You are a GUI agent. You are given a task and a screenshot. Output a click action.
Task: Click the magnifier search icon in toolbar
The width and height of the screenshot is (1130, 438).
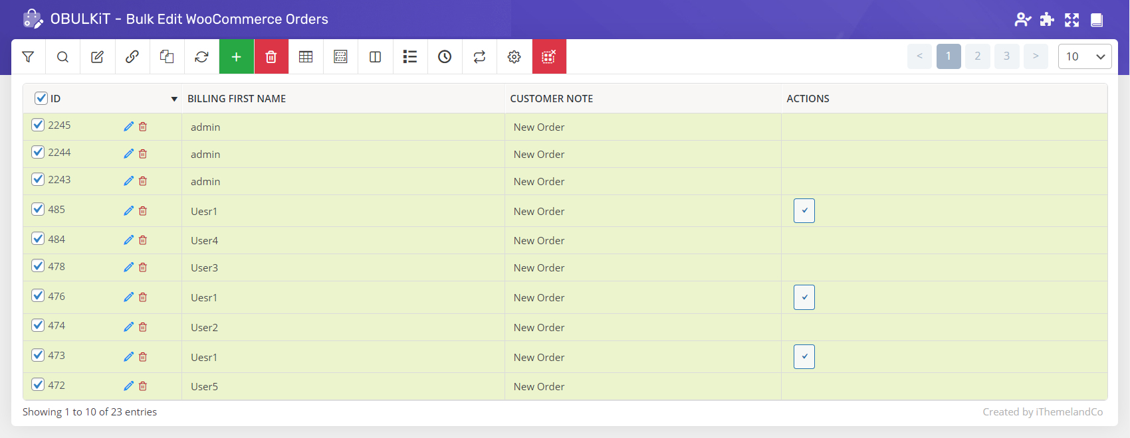coord(62,57)
